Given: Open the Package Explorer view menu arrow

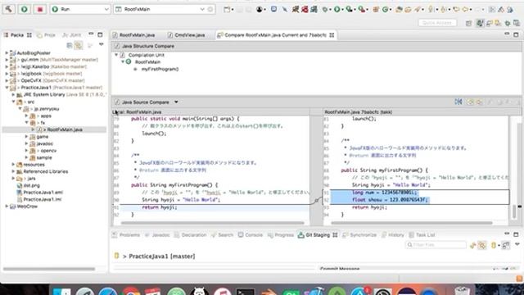Looking at the screenshot, I should [x=101, y=44].
